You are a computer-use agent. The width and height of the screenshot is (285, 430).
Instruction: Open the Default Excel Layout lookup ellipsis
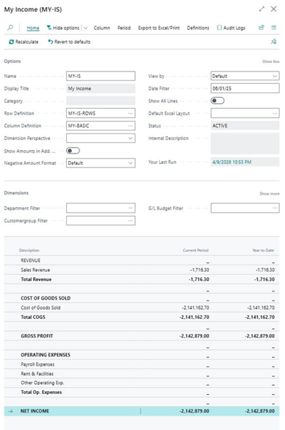[x=275, y=113]
